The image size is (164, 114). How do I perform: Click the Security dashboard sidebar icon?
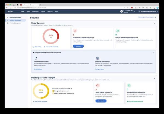pyautogui.click(x=7, y=20)
